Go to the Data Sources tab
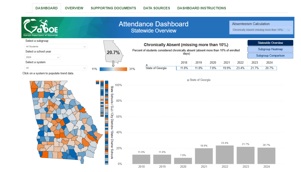Screen dimensions: 301x172 (x=156, y=8)
